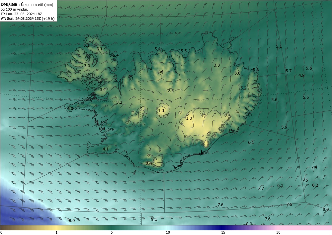This screenshot has height=235, width=332.
Task: Click the '3.3' value in the northeast
Action: pyautogui.click(x=216, y=65)
